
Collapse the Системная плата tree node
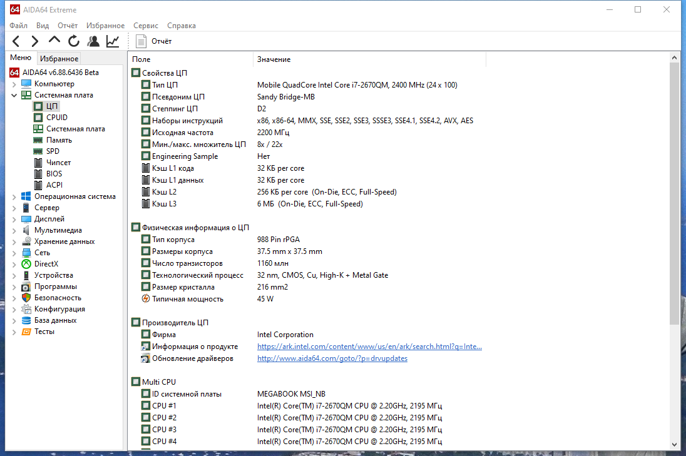coord(14,95)
